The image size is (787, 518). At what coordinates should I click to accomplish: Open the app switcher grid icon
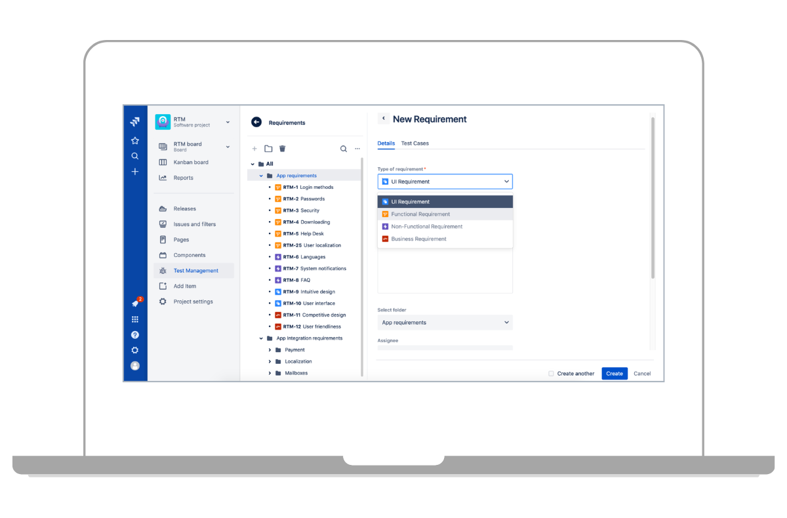pos(135,319)
